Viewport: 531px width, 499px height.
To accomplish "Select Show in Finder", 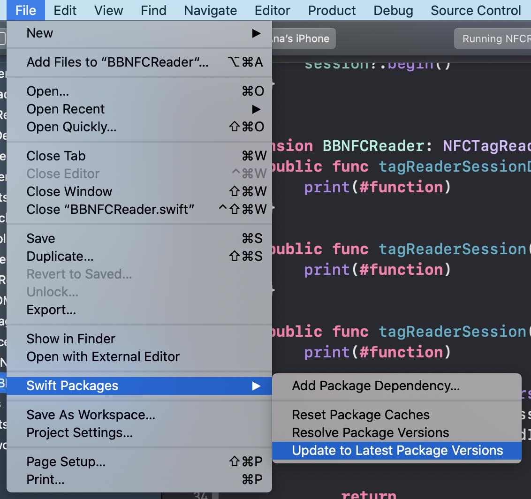I will [71, 339].
